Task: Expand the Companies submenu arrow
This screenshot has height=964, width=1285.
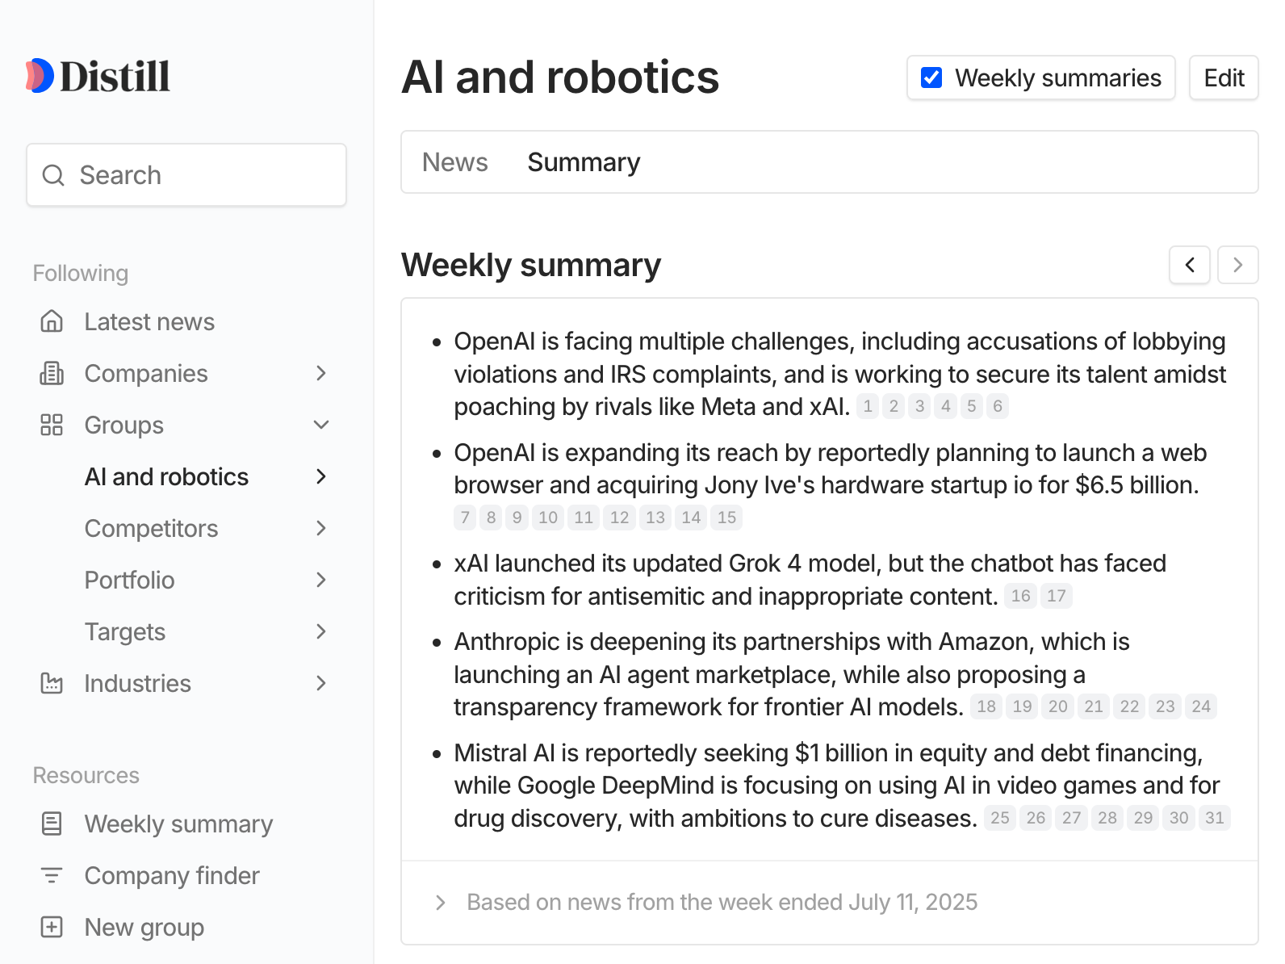Action: 321,373
